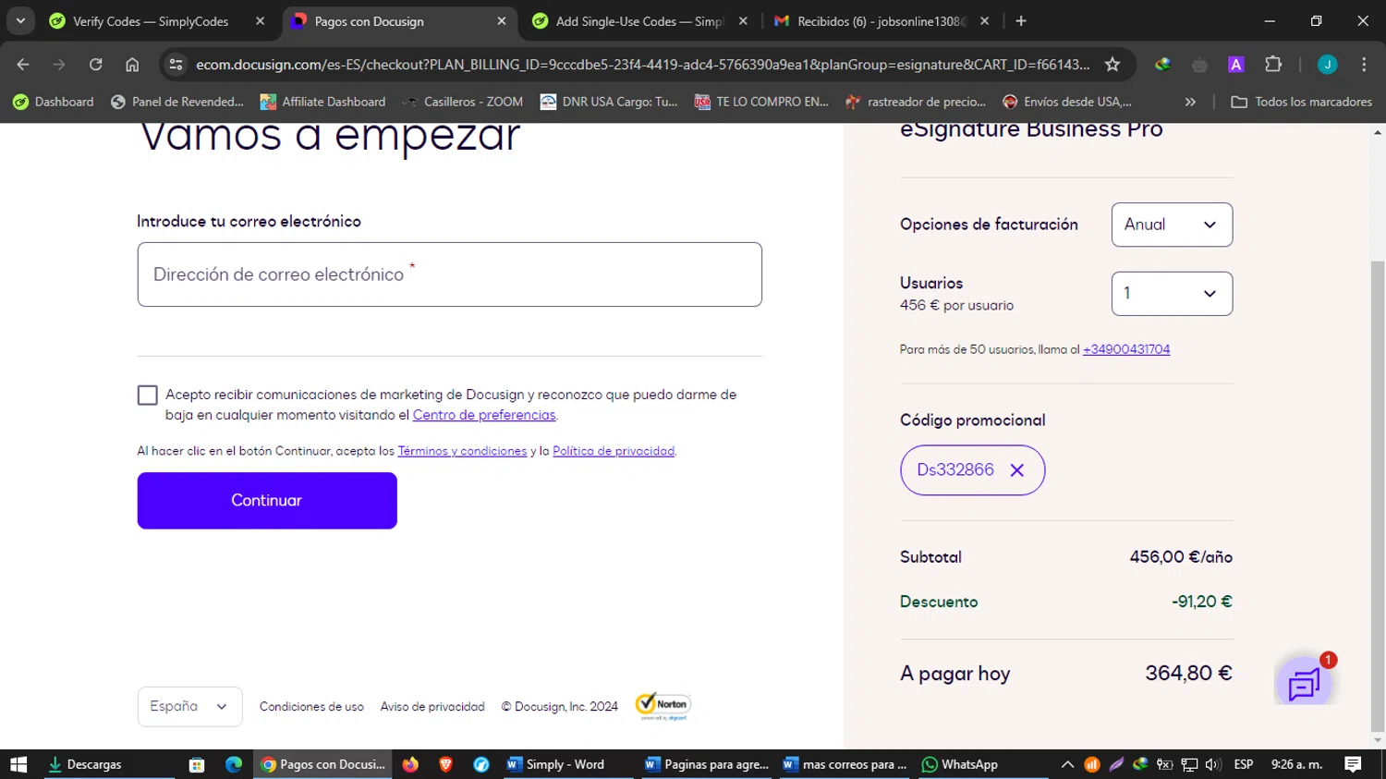Call the +34900431704 phone link
The width and height of the screenshot is (1386, 779).
coord(1126,349)
